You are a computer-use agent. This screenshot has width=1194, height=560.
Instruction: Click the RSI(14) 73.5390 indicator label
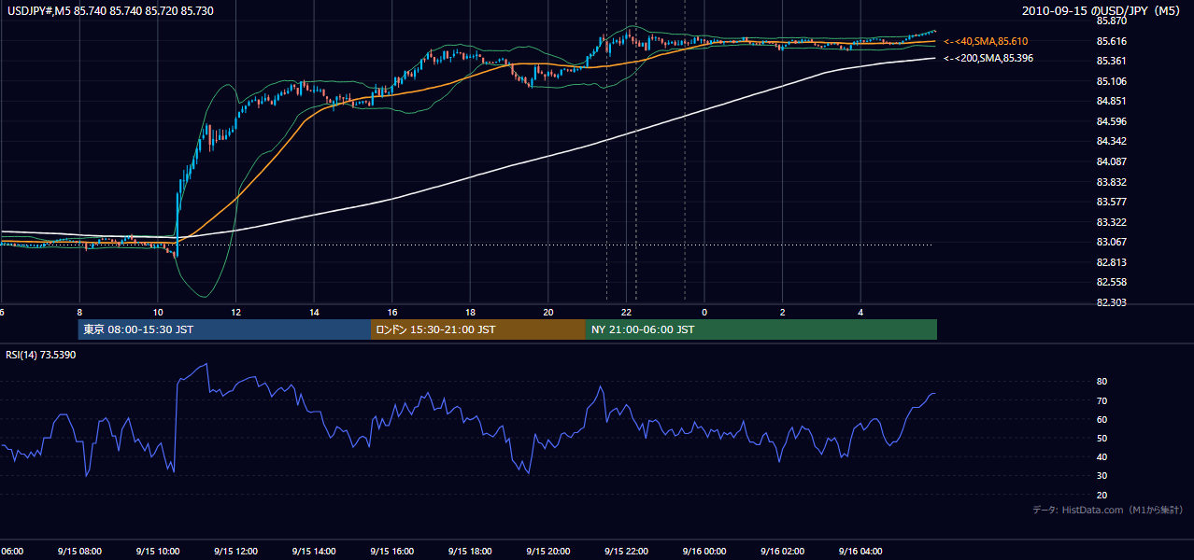(x=41, y=355)
